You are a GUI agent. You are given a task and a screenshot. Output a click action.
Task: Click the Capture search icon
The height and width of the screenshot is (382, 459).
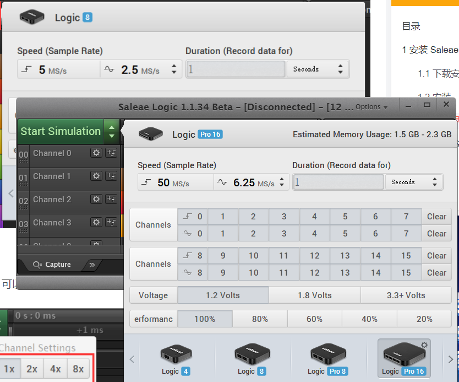coord(37,265)
